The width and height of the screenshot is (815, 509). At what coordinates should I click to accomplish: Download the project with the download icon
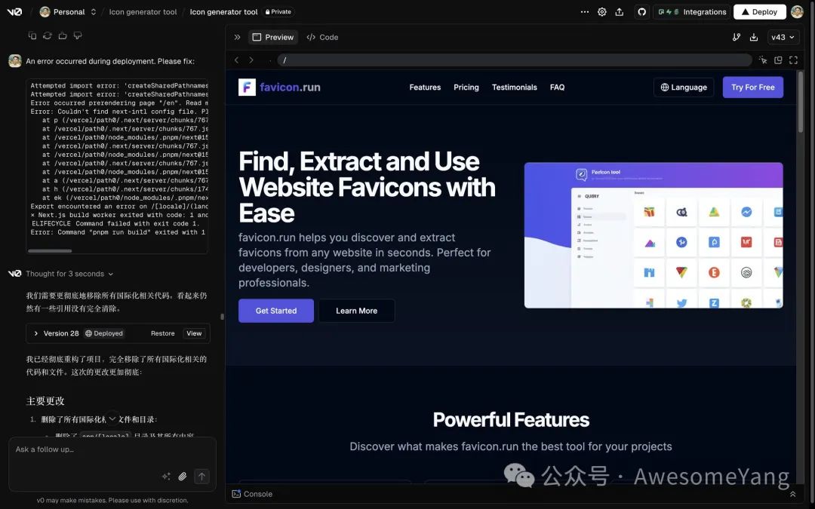754,37
